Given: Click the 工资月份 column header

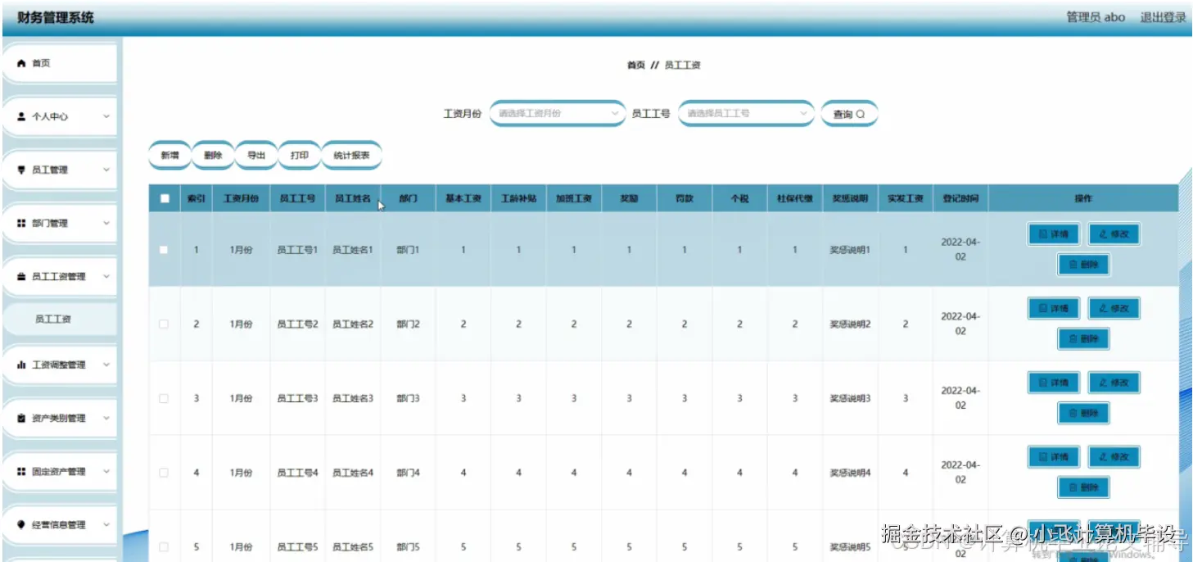Looking at the screenshot, I should pyautogui.click(x=241, y=198).
